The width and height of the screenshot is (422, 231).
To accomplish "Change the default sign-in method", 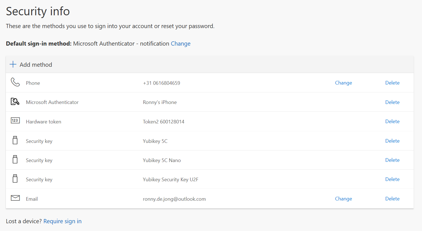I will point(180,44).
